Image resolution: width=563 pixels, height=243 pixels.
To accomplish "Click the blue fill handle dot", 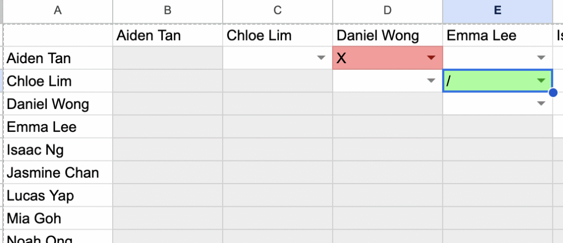I will click(x=553, y=92).
